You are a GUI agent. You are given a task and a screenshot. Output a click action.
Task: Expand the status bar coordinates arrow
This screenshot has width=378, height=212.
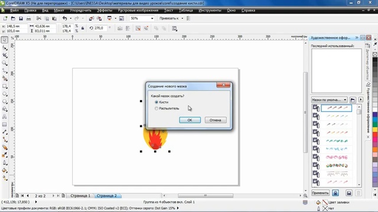click(x=36, y=202)
